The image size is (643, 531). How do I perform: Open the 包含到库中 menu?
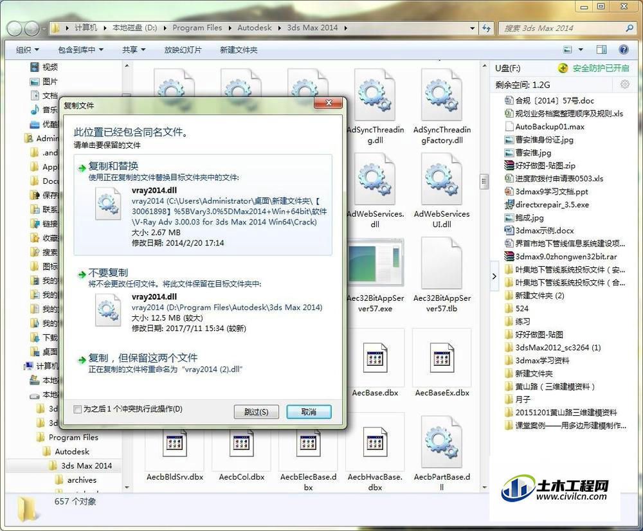click(x=80, y=50)
